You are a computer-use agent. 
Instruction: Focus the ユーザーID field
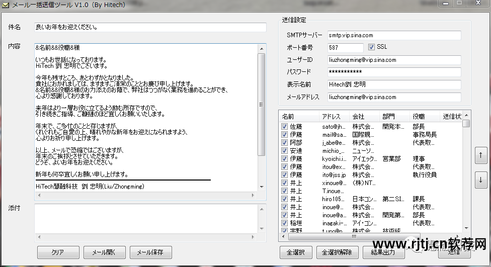tap(394, 60)
